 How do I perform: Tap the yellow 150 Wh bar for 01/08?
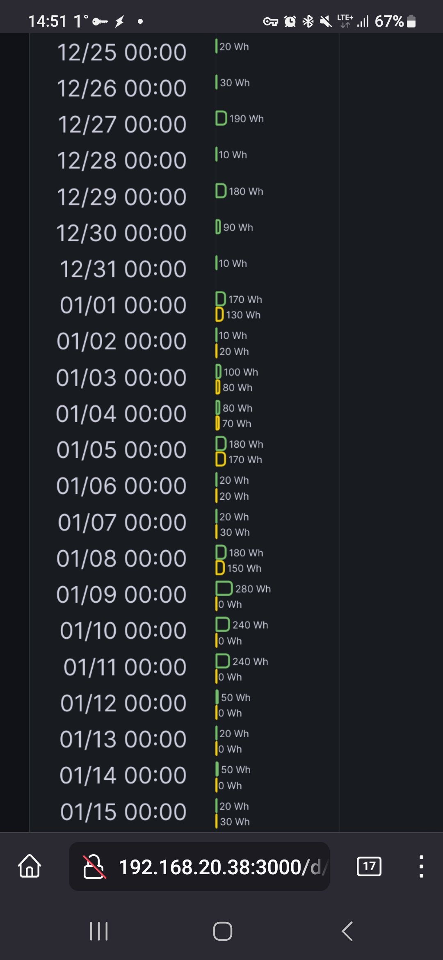[220, 568]
